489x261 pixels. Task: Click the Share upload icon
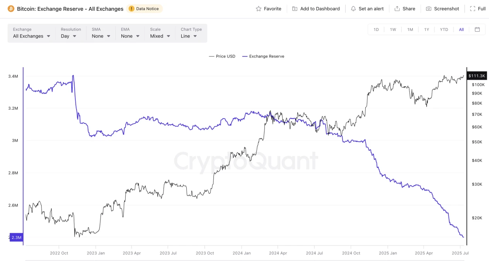(397, 8)
